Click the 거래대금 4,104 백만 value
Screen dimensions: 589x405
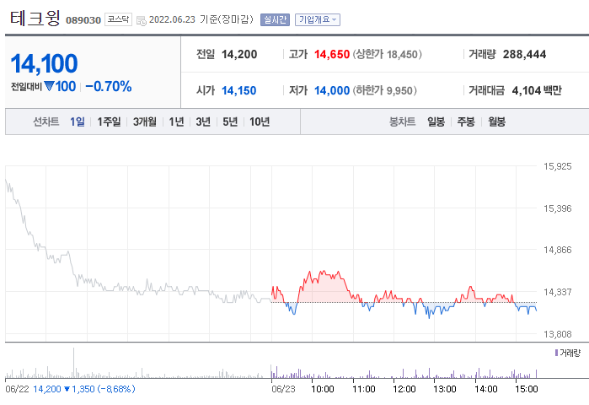tap(537, 90)
